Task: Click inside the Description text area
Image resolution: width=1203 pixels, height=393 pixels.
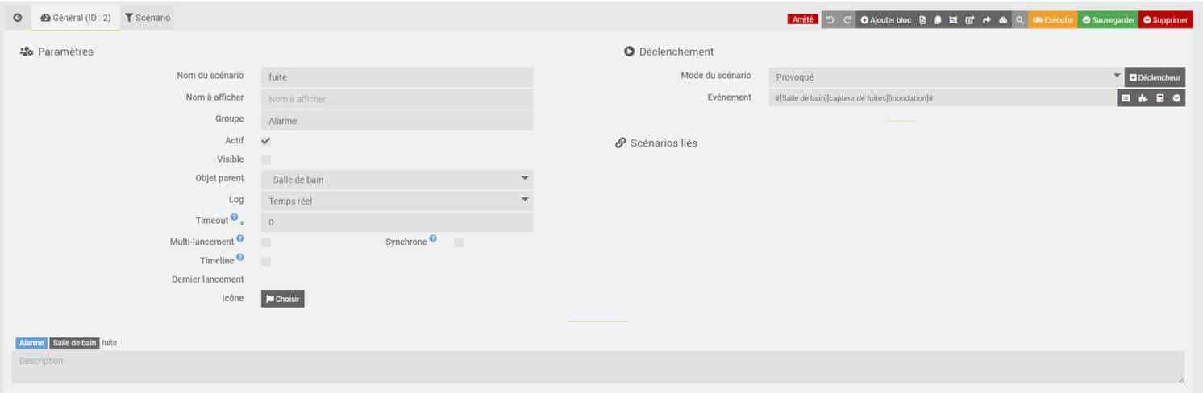Action: (598, 366)
